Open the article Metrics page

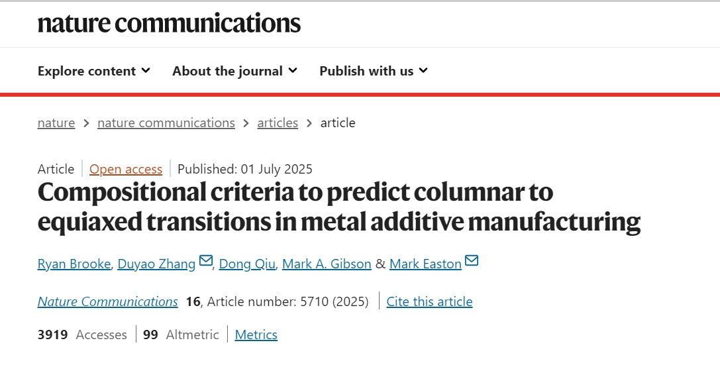click(x=256, y=335)
